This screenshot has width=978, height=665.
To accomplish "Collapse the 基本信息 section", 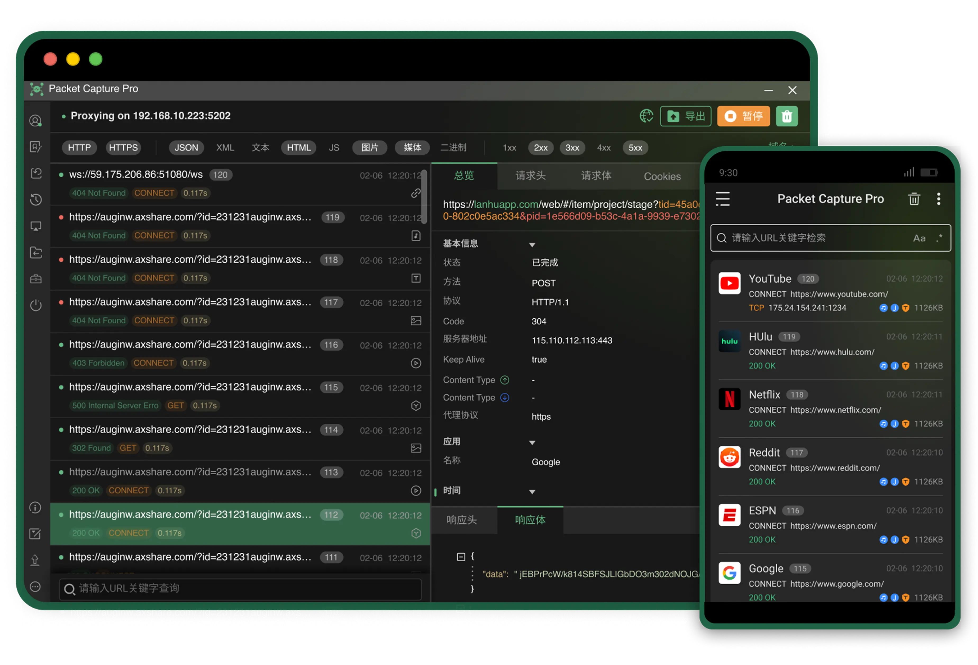I will (x=532, y=245).
